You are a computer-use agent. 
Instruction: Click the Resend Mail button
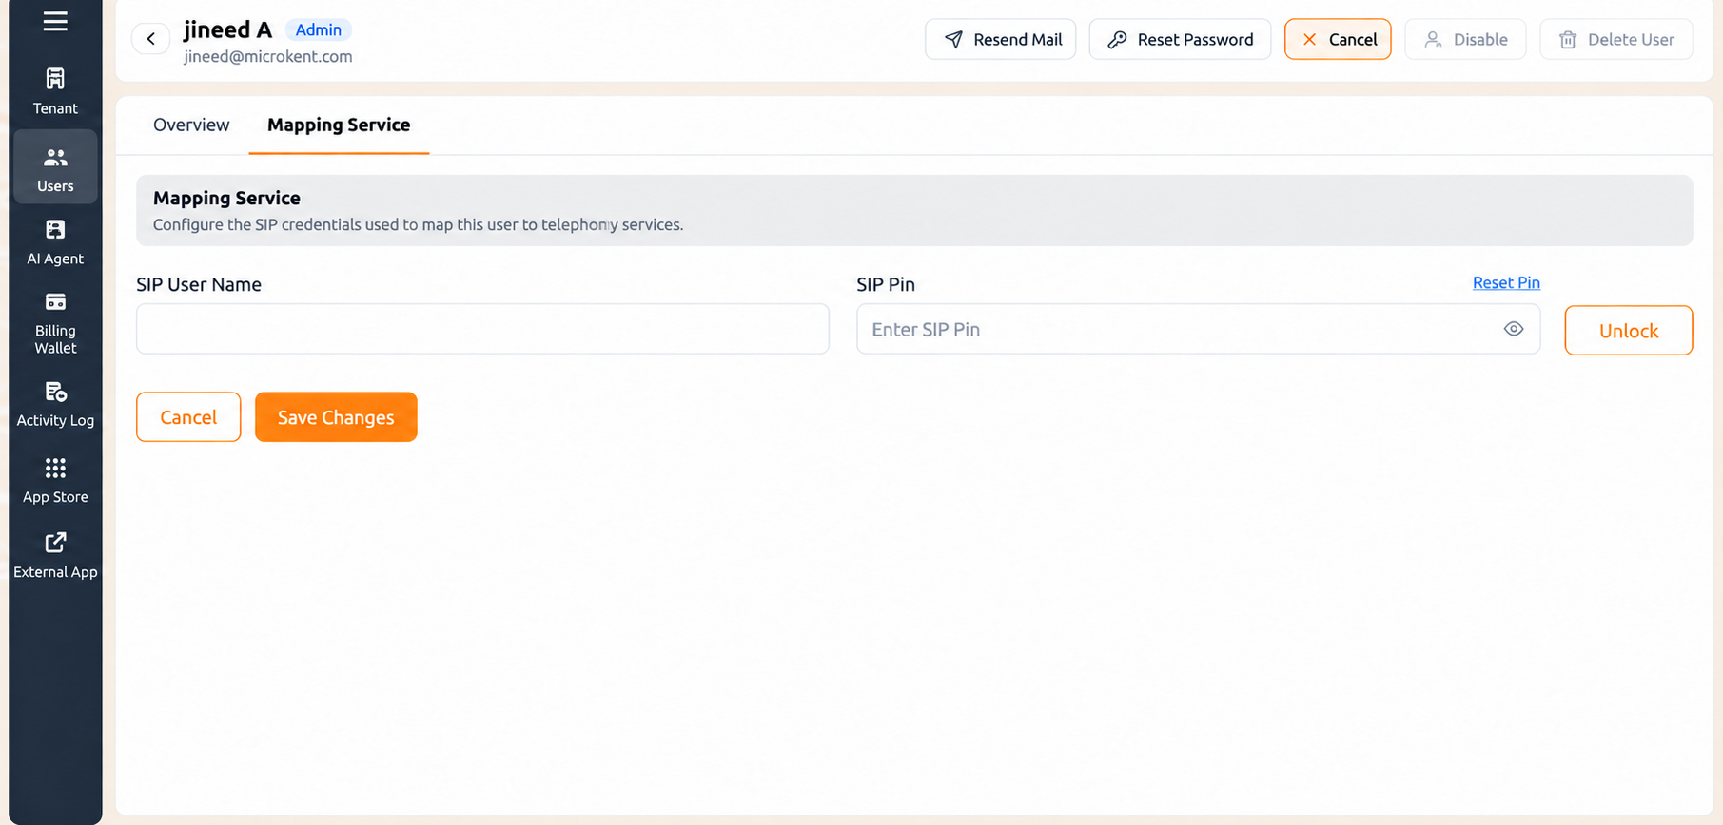click(1000, 39)
